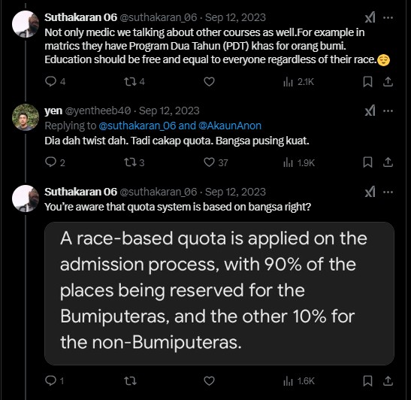The height and width of the screenshot is (400, 411).
Task: Repost yen's reply with 3 reposts
Action: (x=134, y=162)
